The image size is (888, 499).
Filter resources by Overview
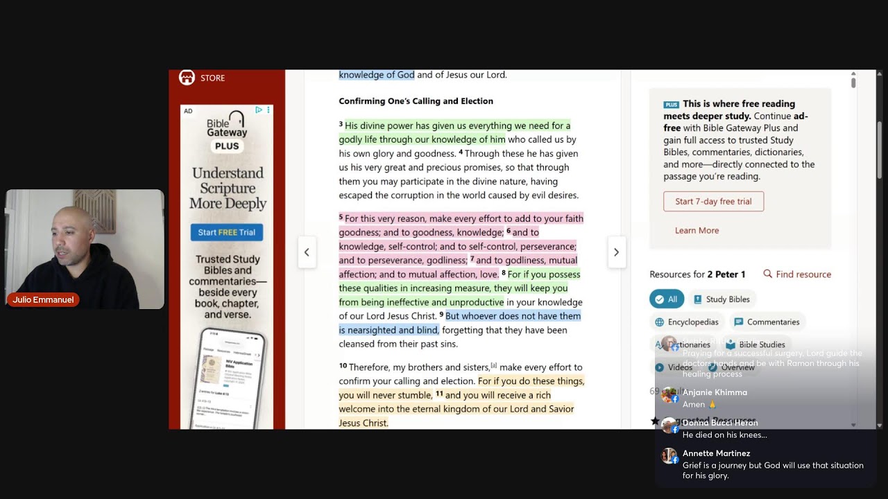pyautogui.click(x=732, y=367)
